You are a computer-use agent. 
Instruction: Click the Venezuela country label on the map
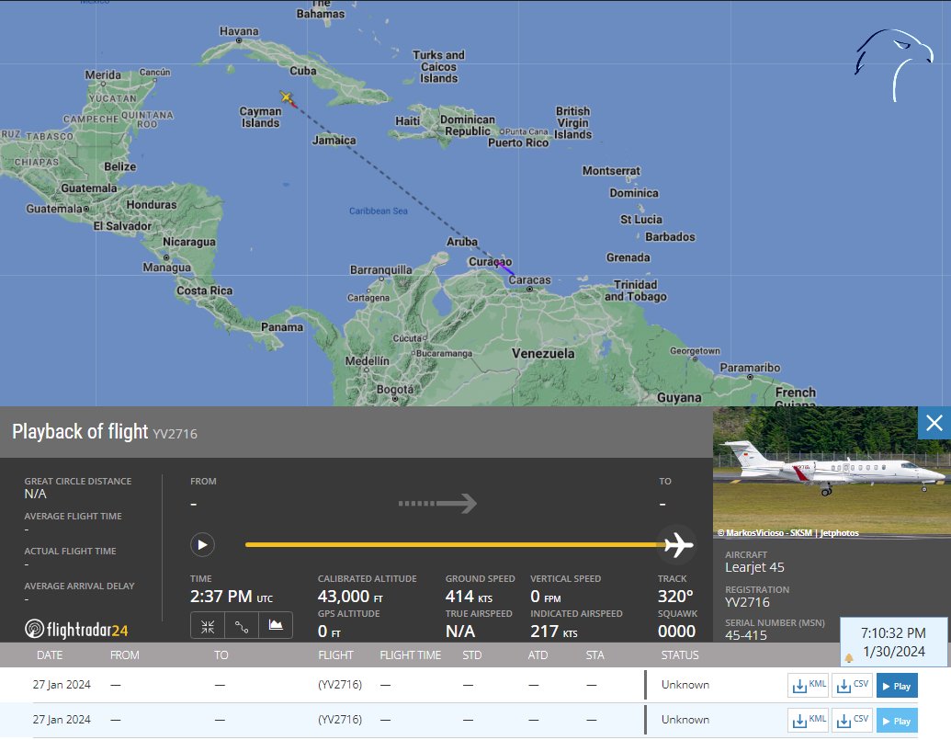tap(543, 353)
